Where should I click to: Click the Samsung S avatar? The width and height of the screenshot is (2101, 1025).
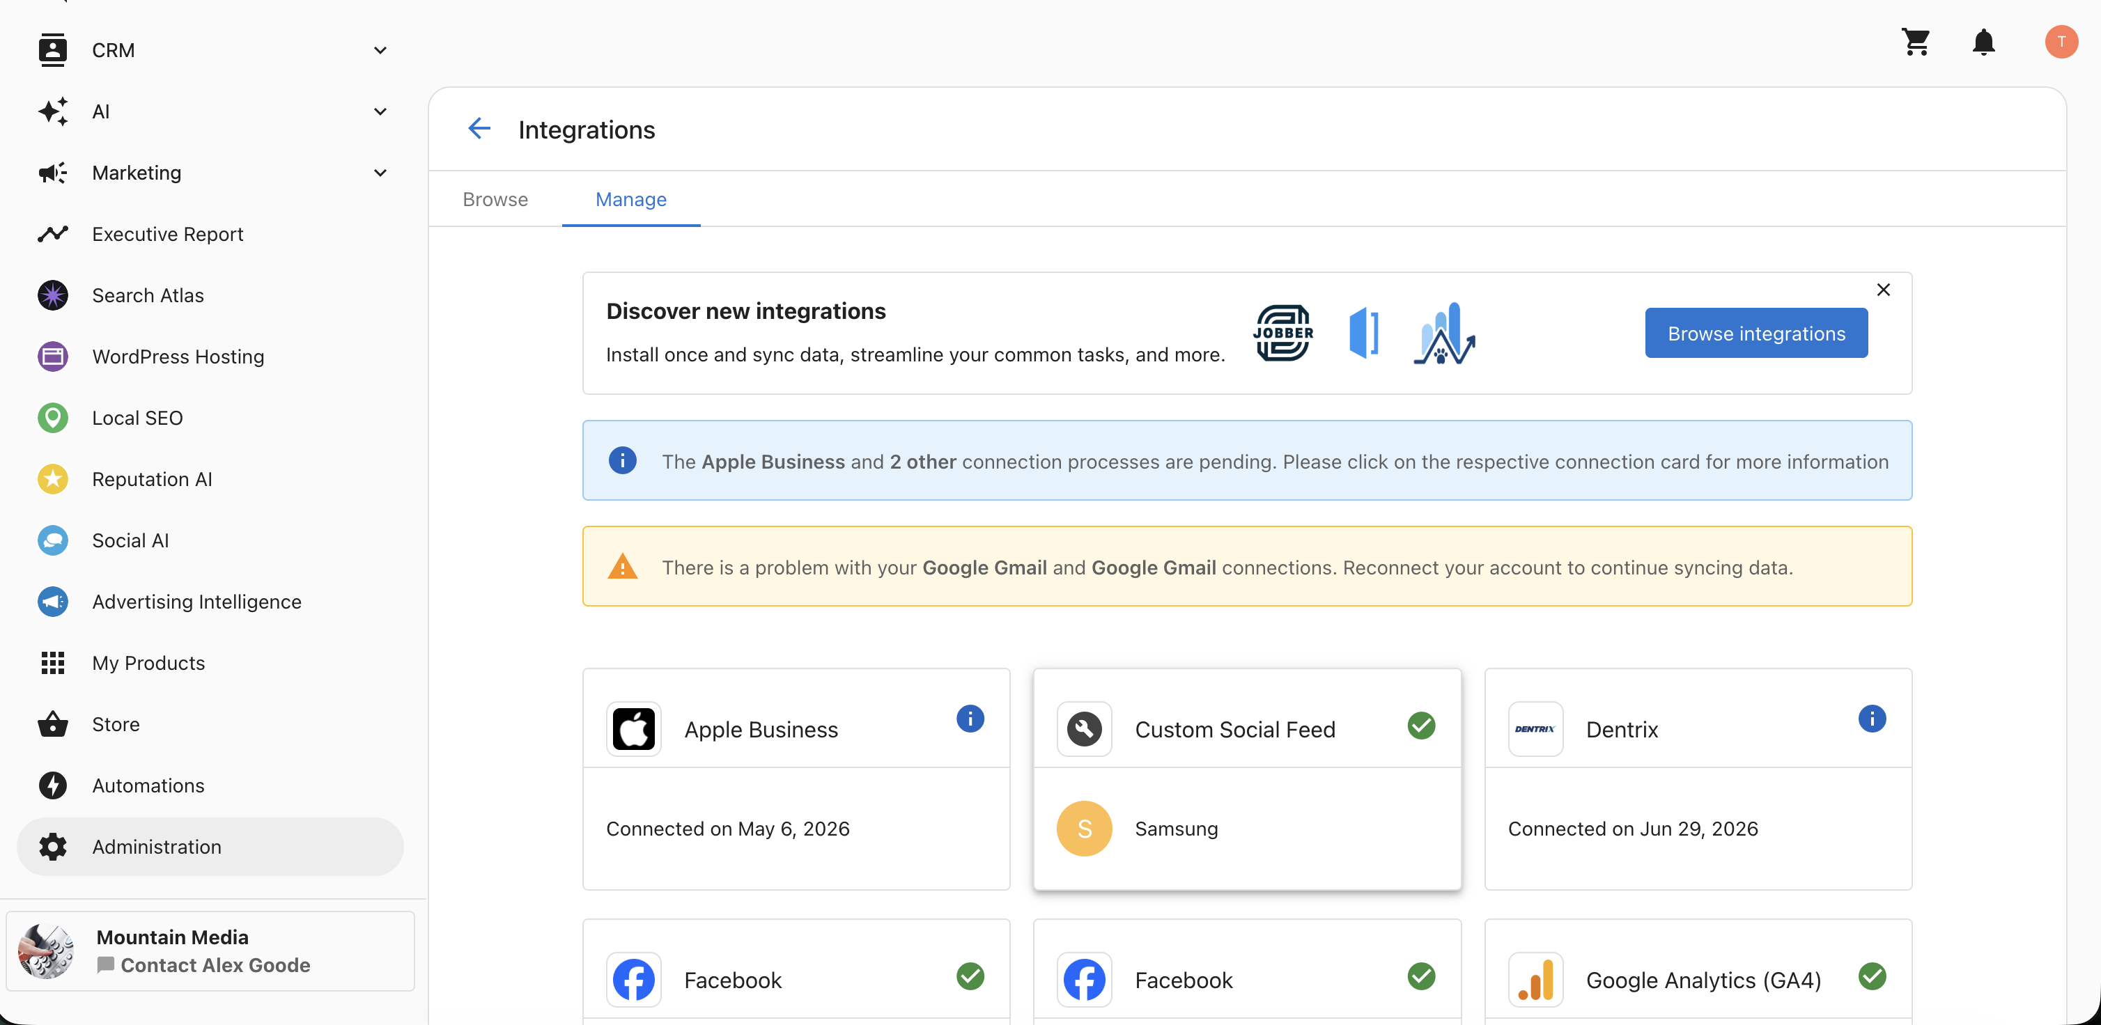click(x=1084, y=829)
